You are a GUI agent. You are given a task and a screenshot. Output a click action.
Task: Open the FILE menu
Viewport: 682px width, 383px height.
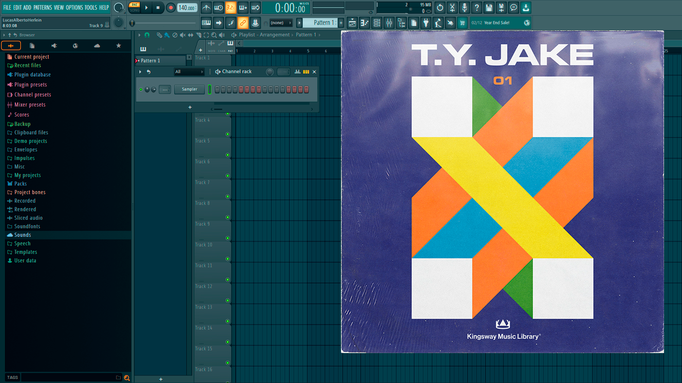pos(7,7)
